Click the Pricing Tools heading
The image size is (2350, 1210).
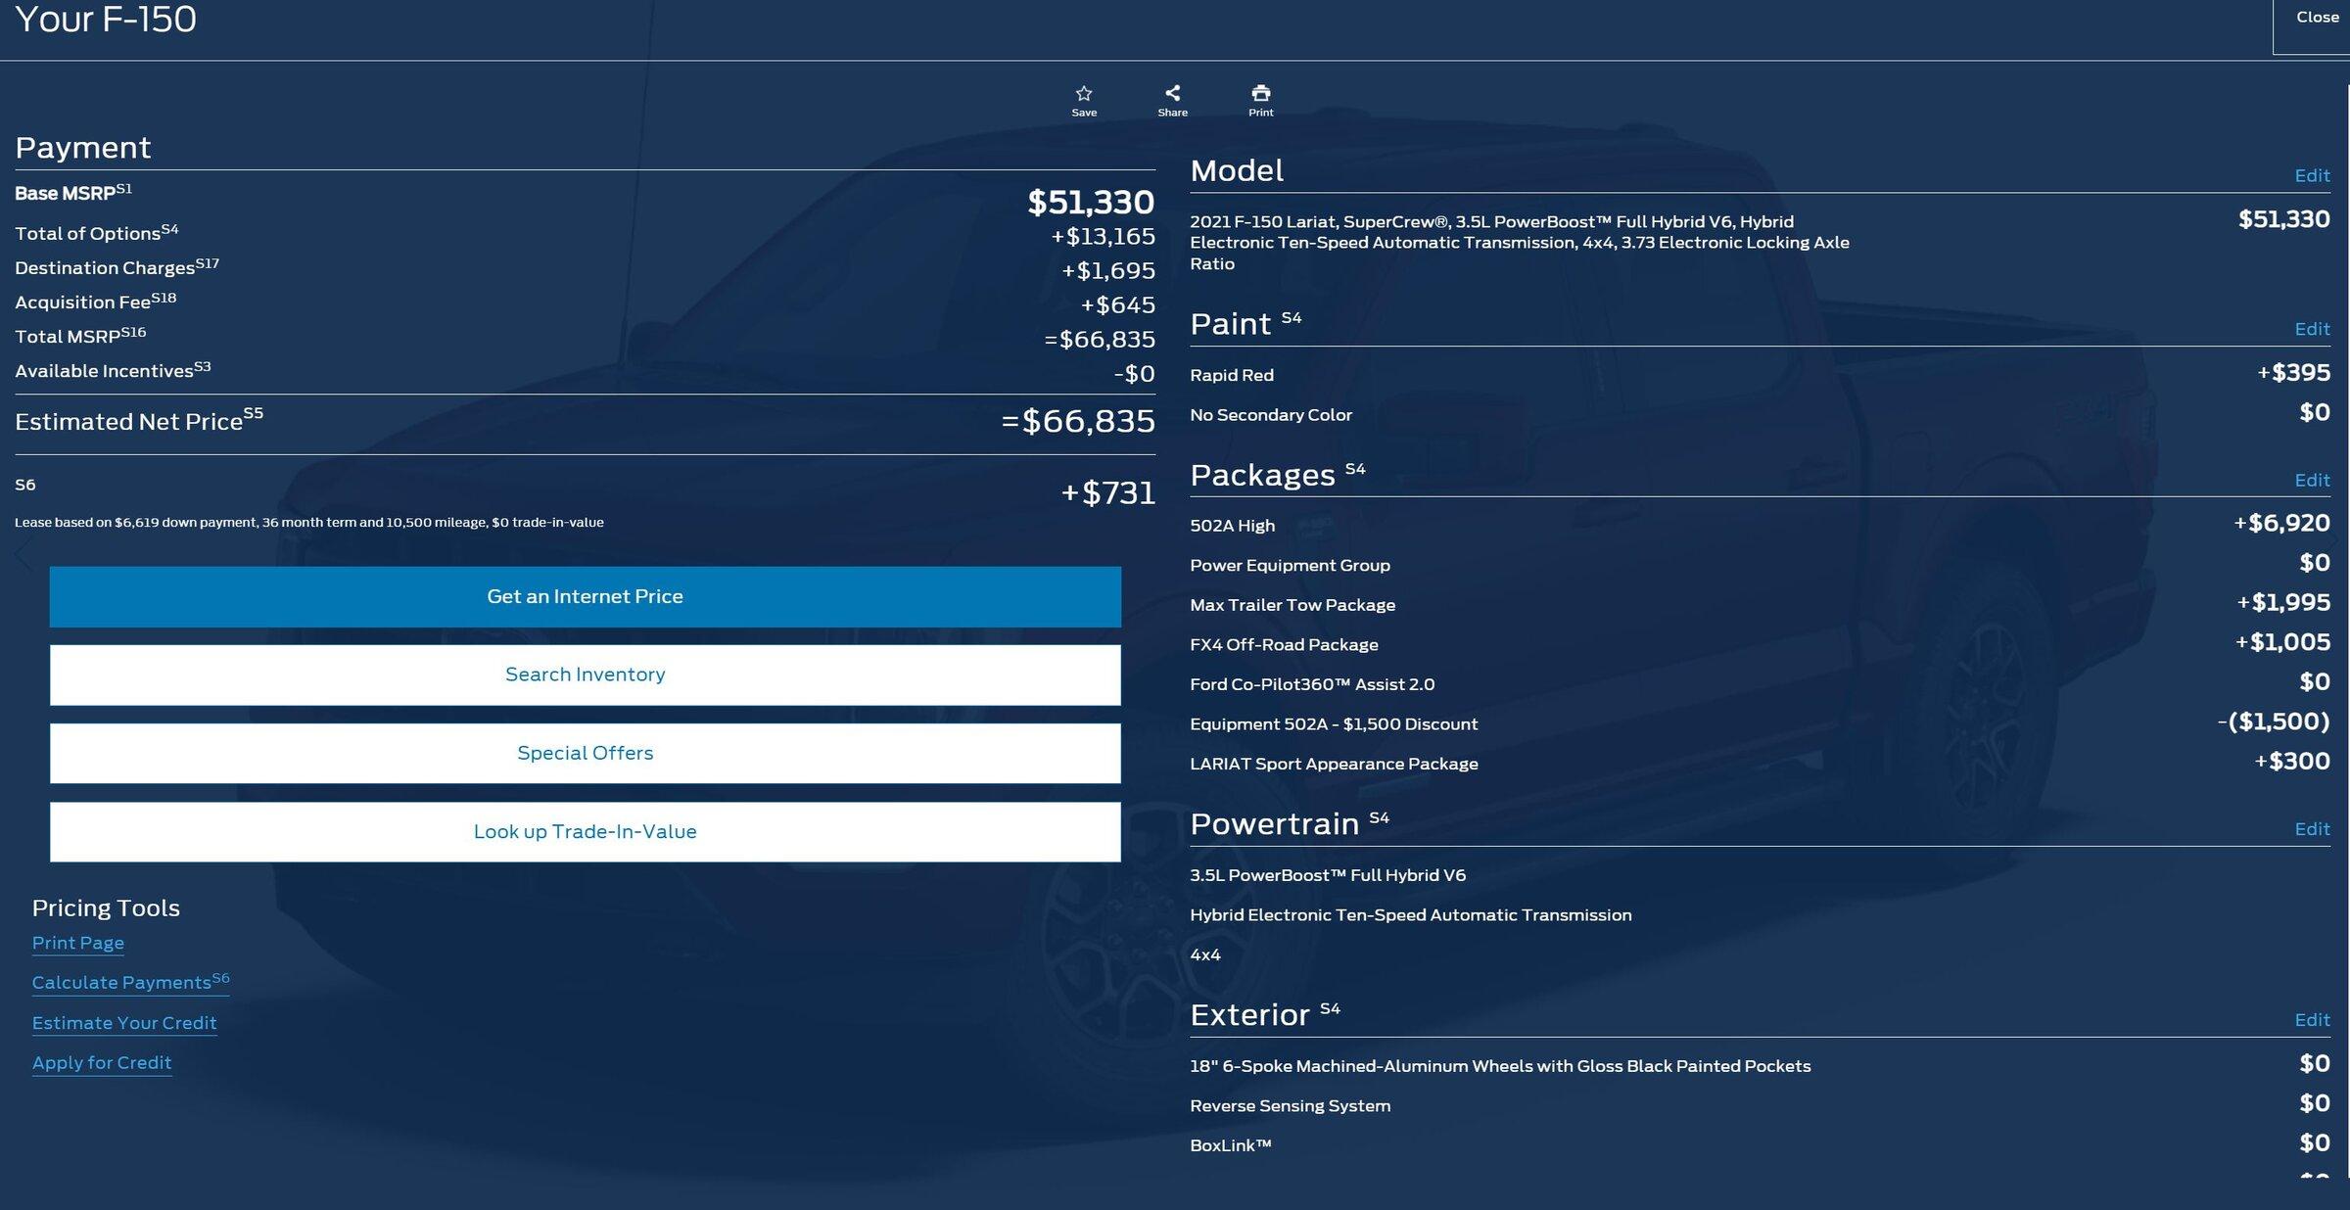click(x=106, y=907)
